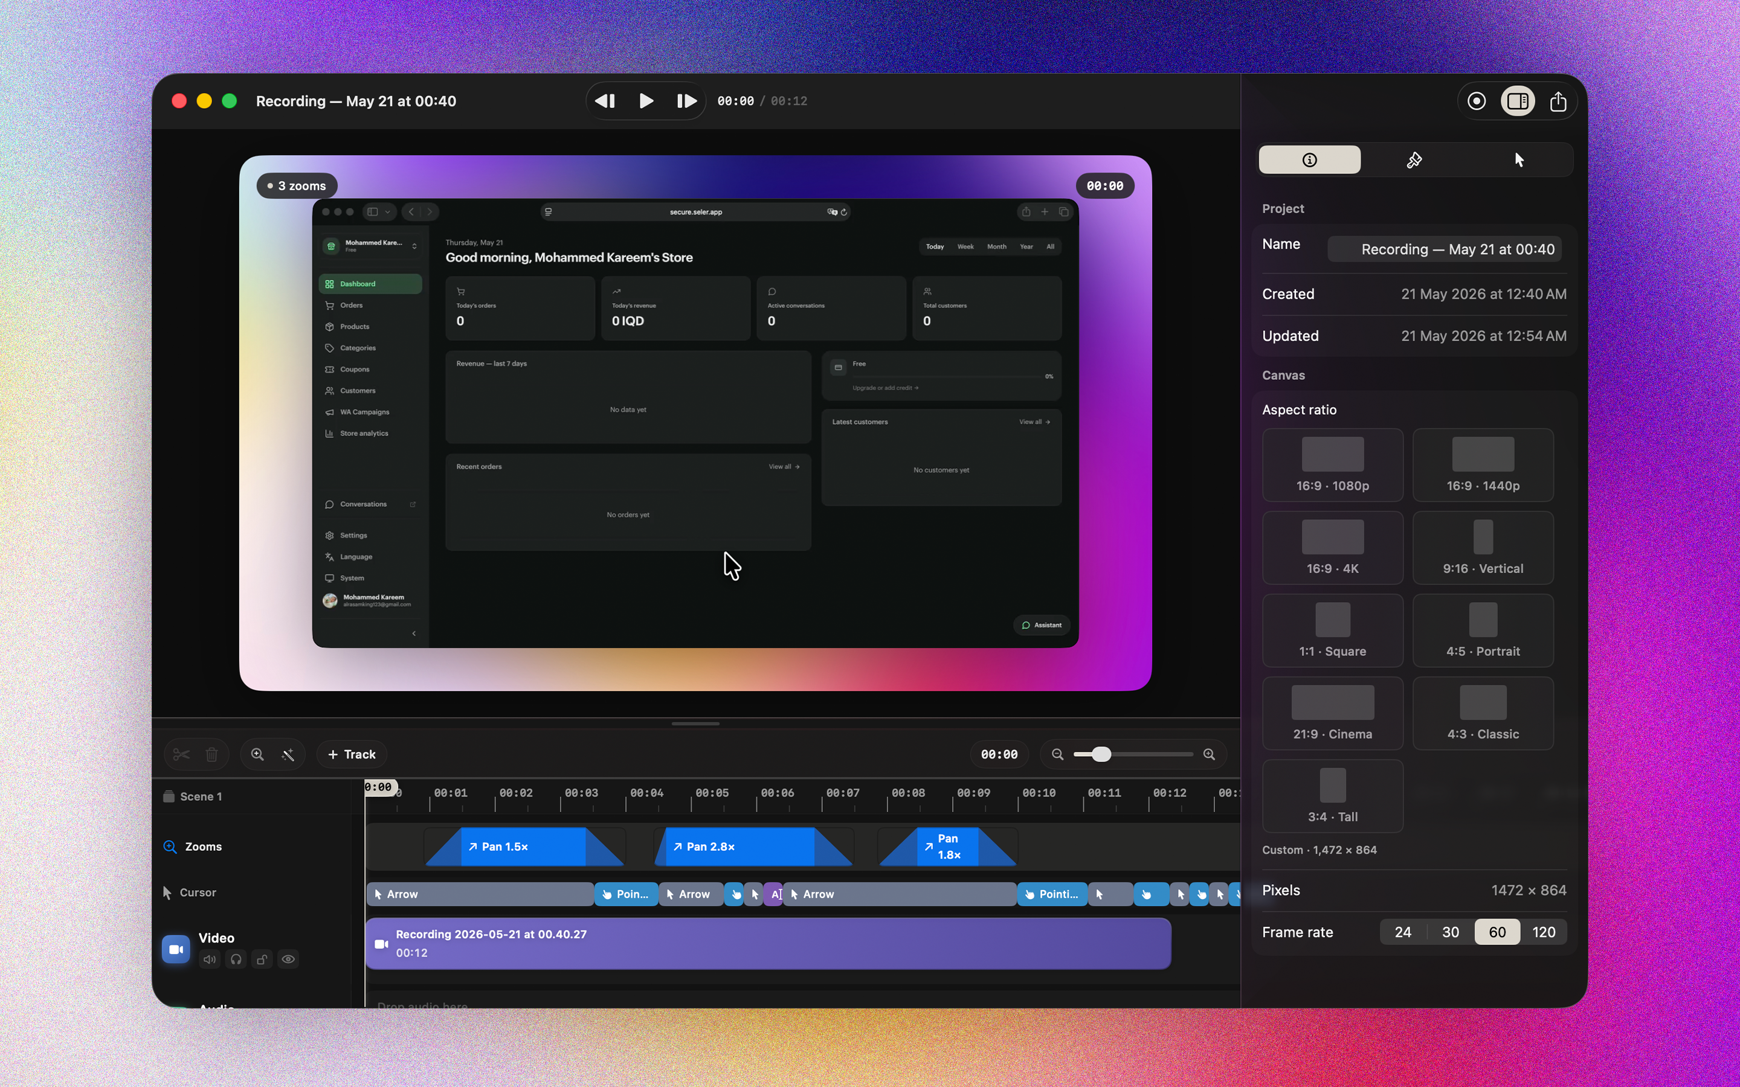This screenshot has width=1740, height=1087.
Task: Choose the 16:9 · 4K aspect ratio
Action: point(1332,547)
